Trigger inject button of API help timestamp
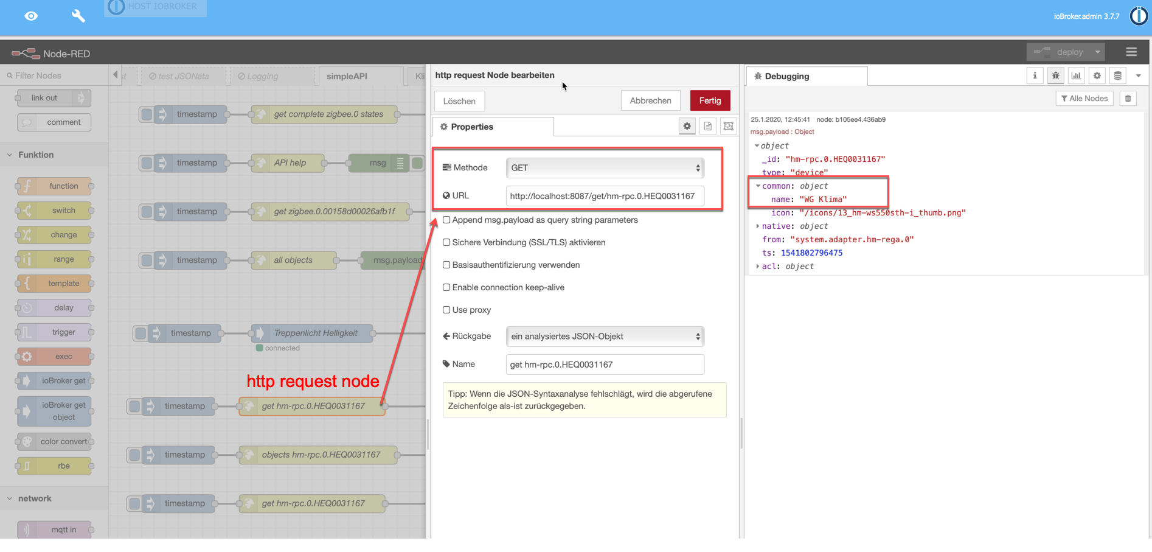Viewport: 1152px width, 552px height. (x=147, y=163)
